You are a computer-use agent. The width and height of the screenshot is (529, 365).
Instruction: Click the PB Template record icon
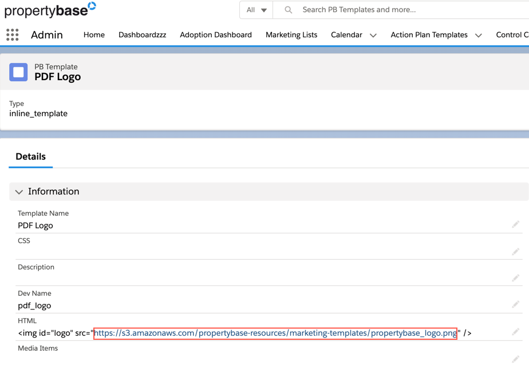(x=18, y=72)
